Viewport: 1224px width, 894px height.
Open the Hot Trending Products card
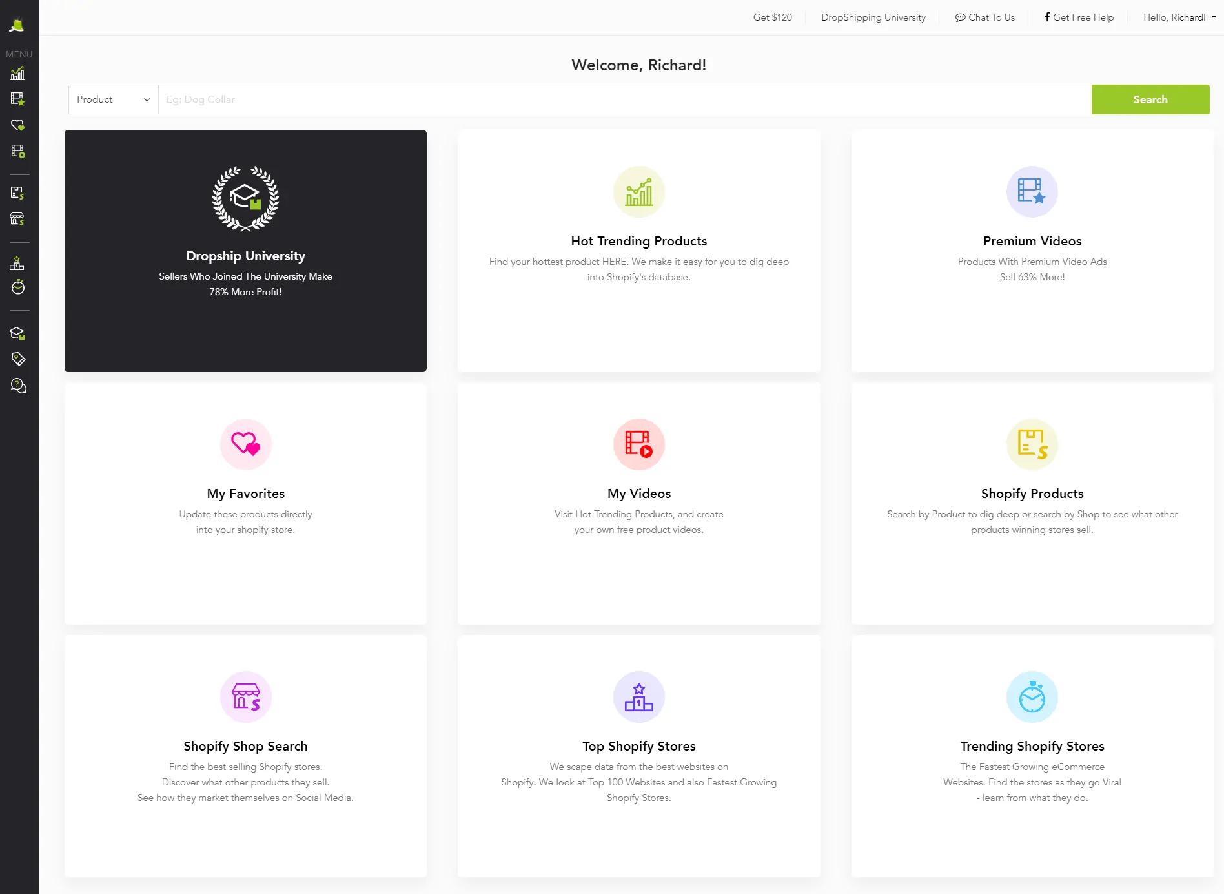point(638,251)
